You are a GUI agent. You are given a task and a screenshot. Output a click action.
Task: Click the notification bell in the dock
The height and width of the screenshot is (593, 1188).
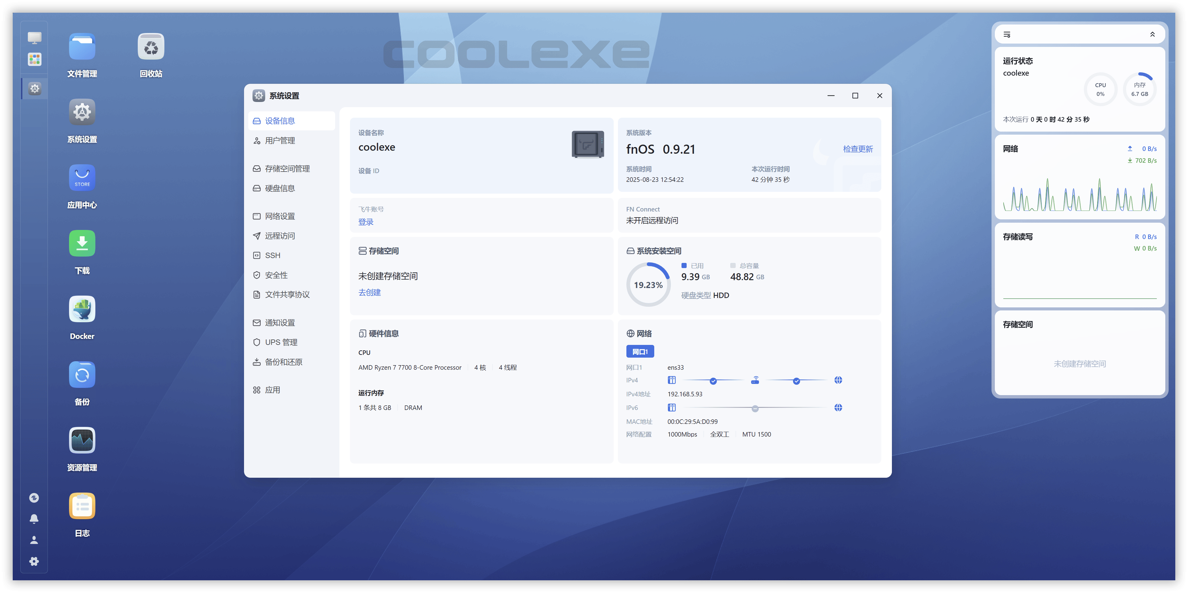[x=34, y=518]
